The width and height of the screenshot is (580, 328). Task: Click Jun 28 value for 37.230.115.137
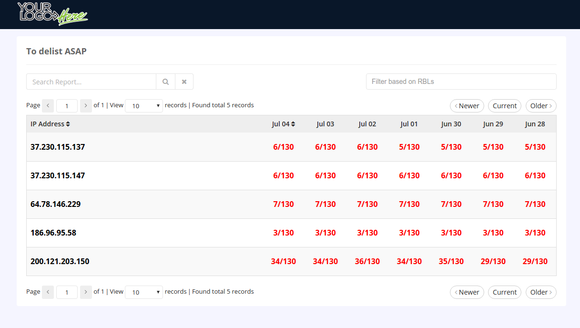pyautogui.click(x=535, y=147)
